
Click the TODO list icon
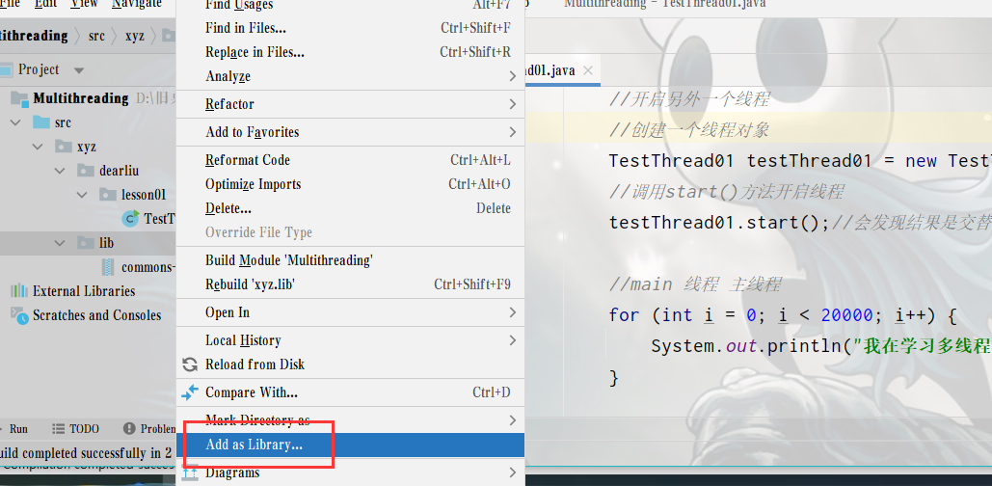pos(59,428)
